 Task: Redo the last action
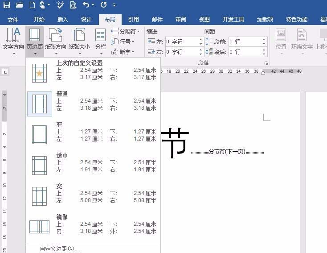point(104,4)
